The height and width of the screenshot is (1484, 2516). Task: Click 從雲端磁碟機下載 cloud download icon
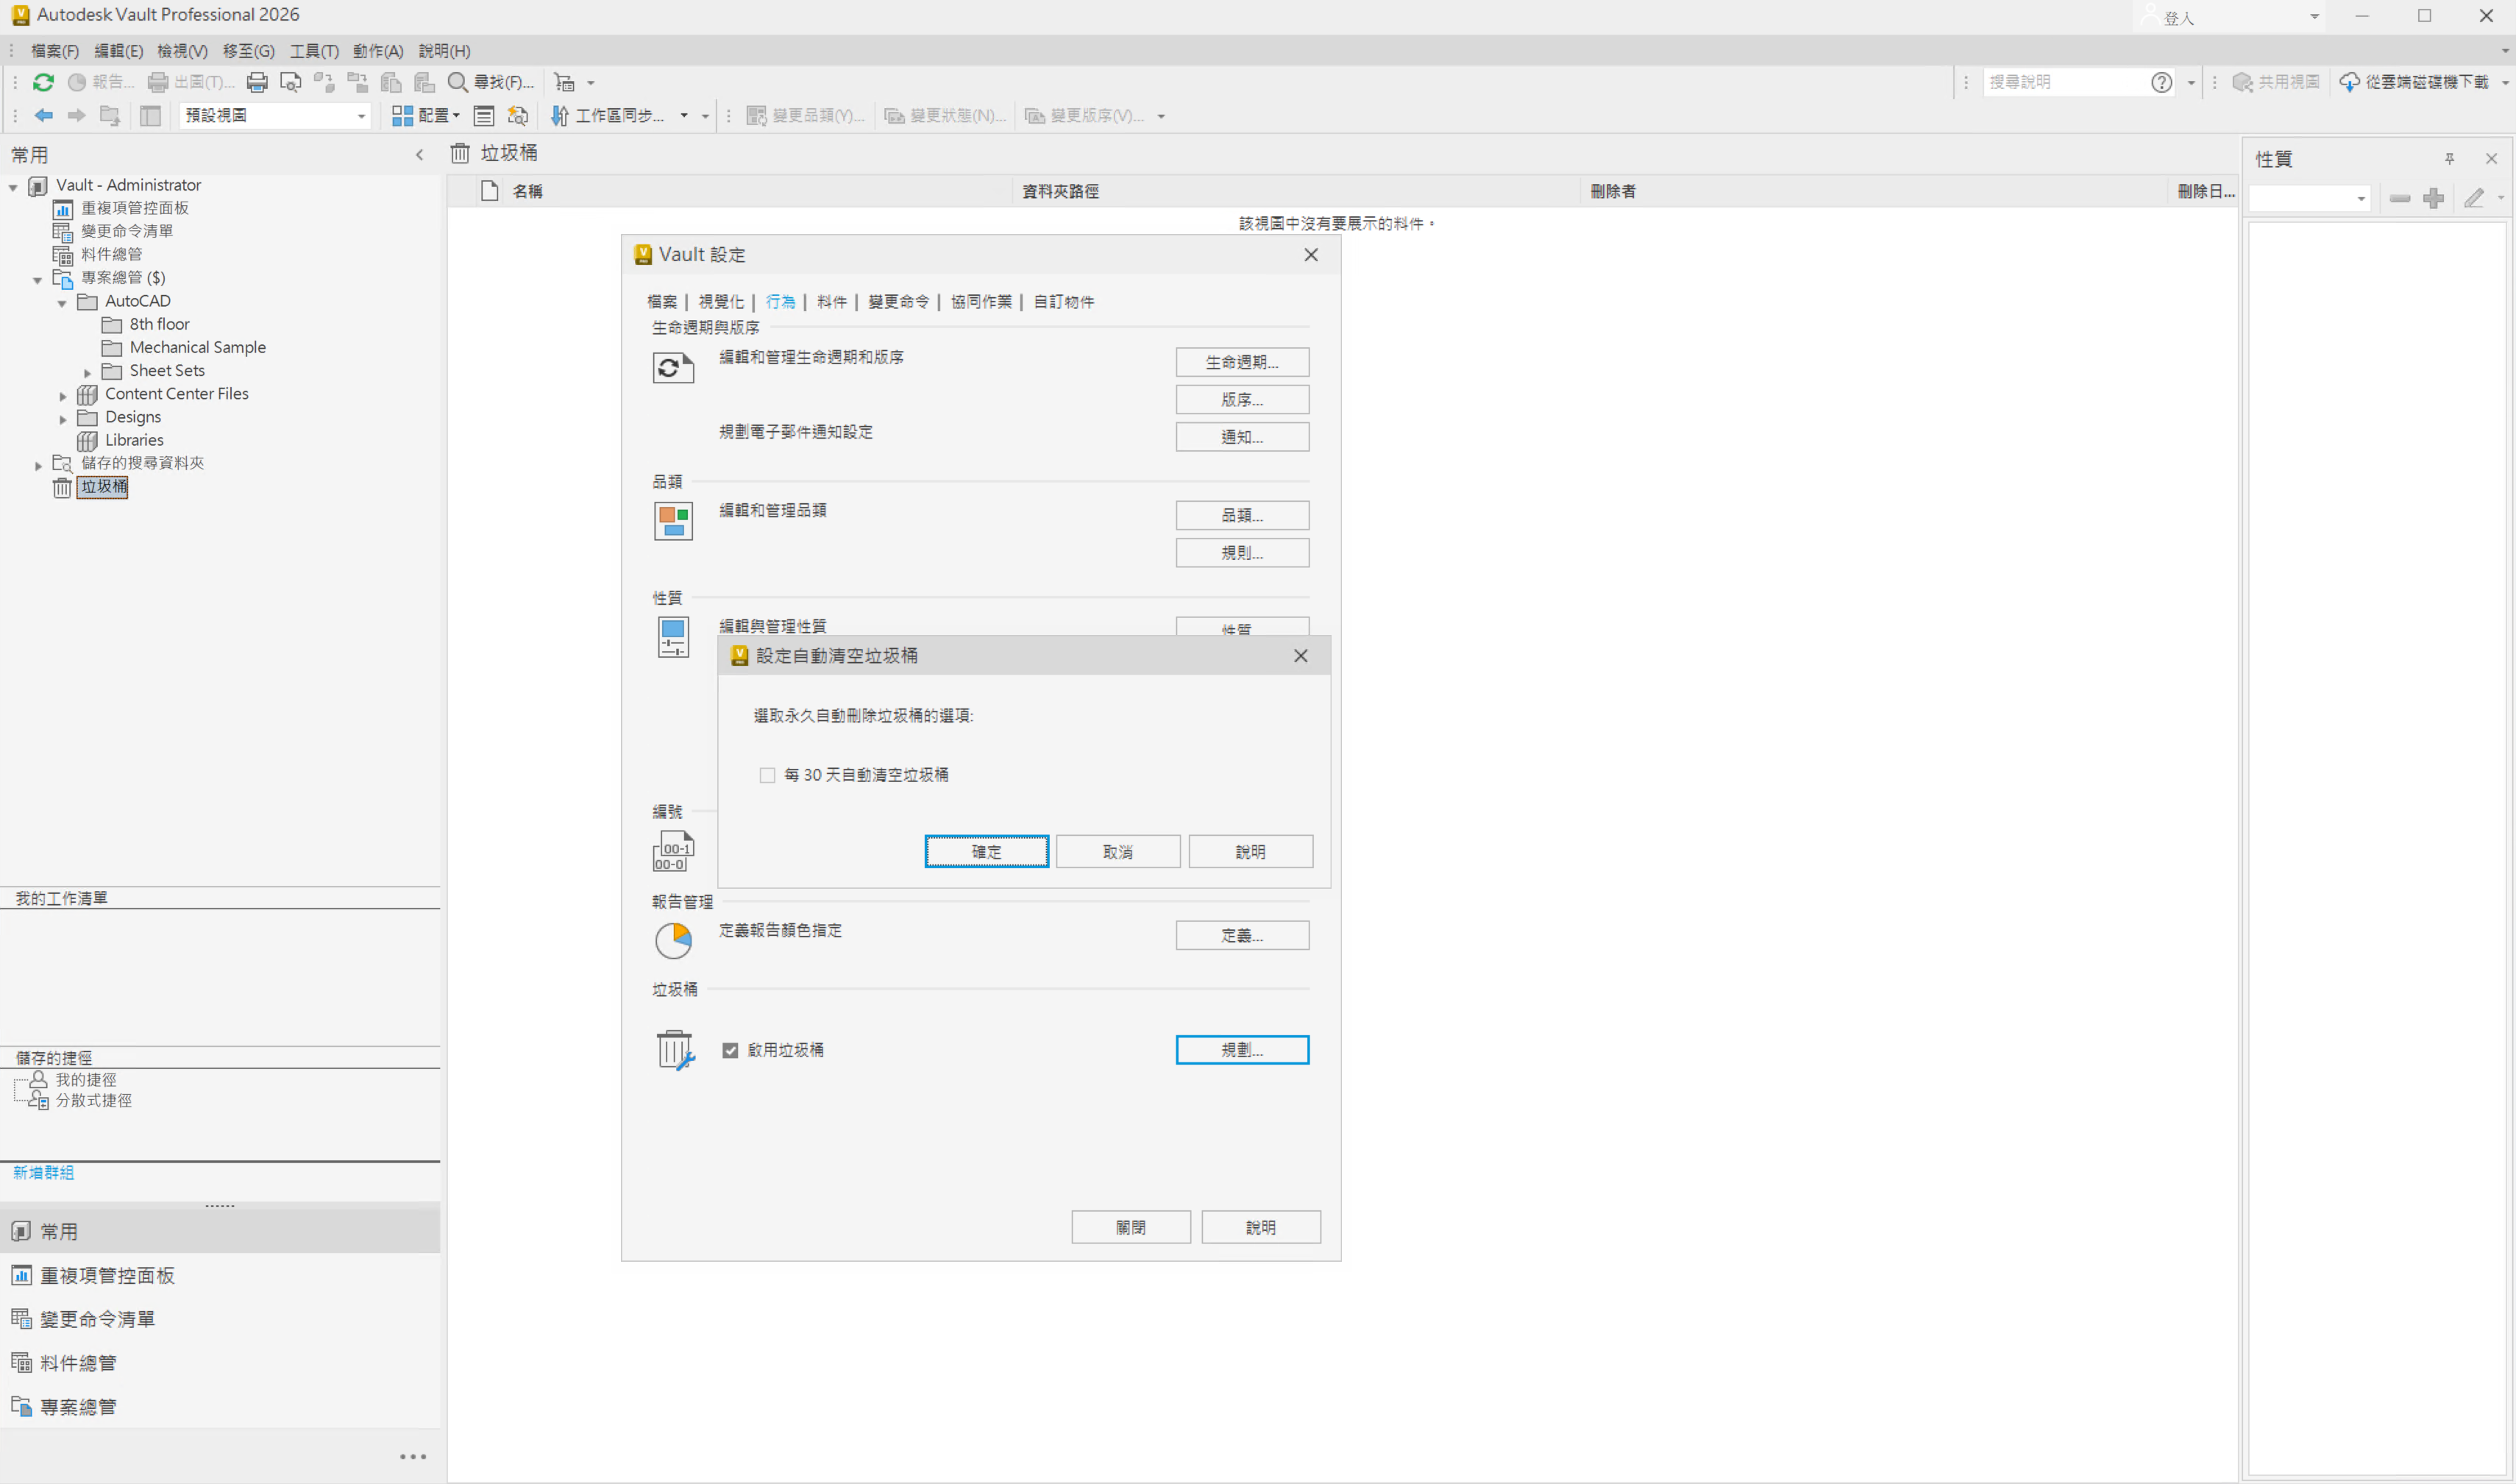pos(2350,82)
